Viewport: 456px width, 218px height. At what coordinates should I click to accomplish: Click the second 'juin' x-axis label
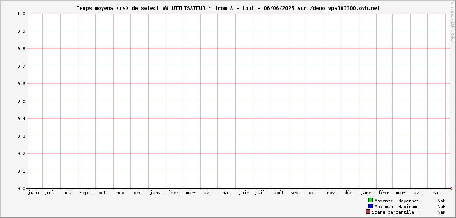click(x=244, y=193)
